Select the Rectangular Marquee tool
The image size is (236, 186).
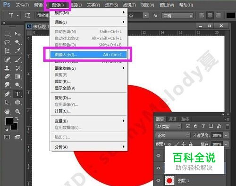click(x=7, y=33)
